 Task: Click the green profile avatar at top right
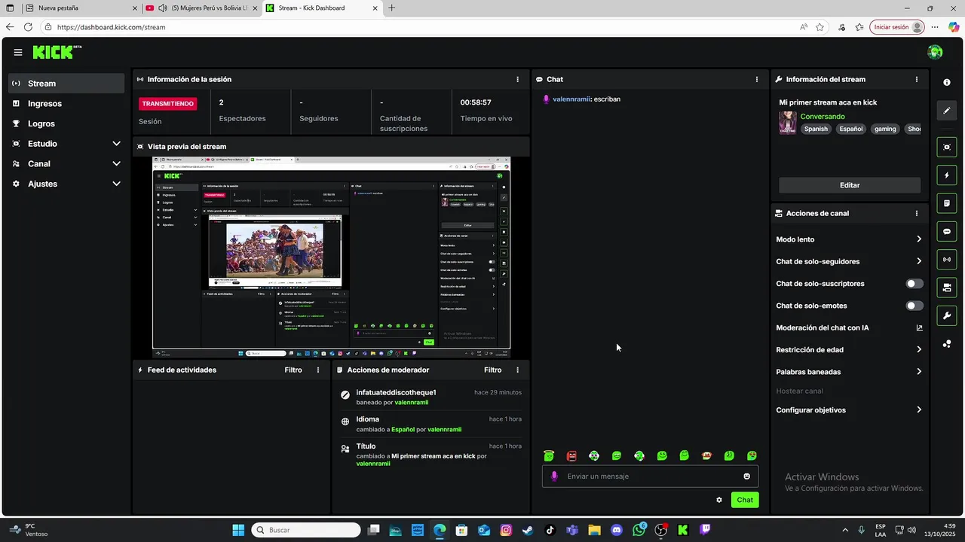coord(935,52)
